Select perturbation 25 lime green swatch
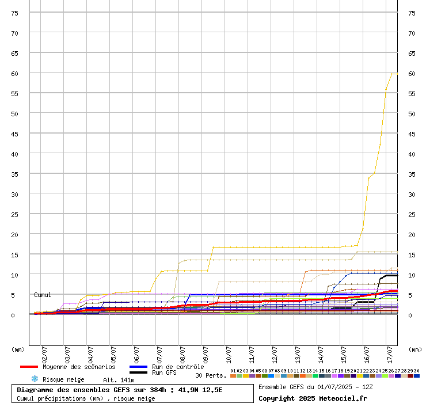Screen dimensions: 426x403 [x=385, y=376]
